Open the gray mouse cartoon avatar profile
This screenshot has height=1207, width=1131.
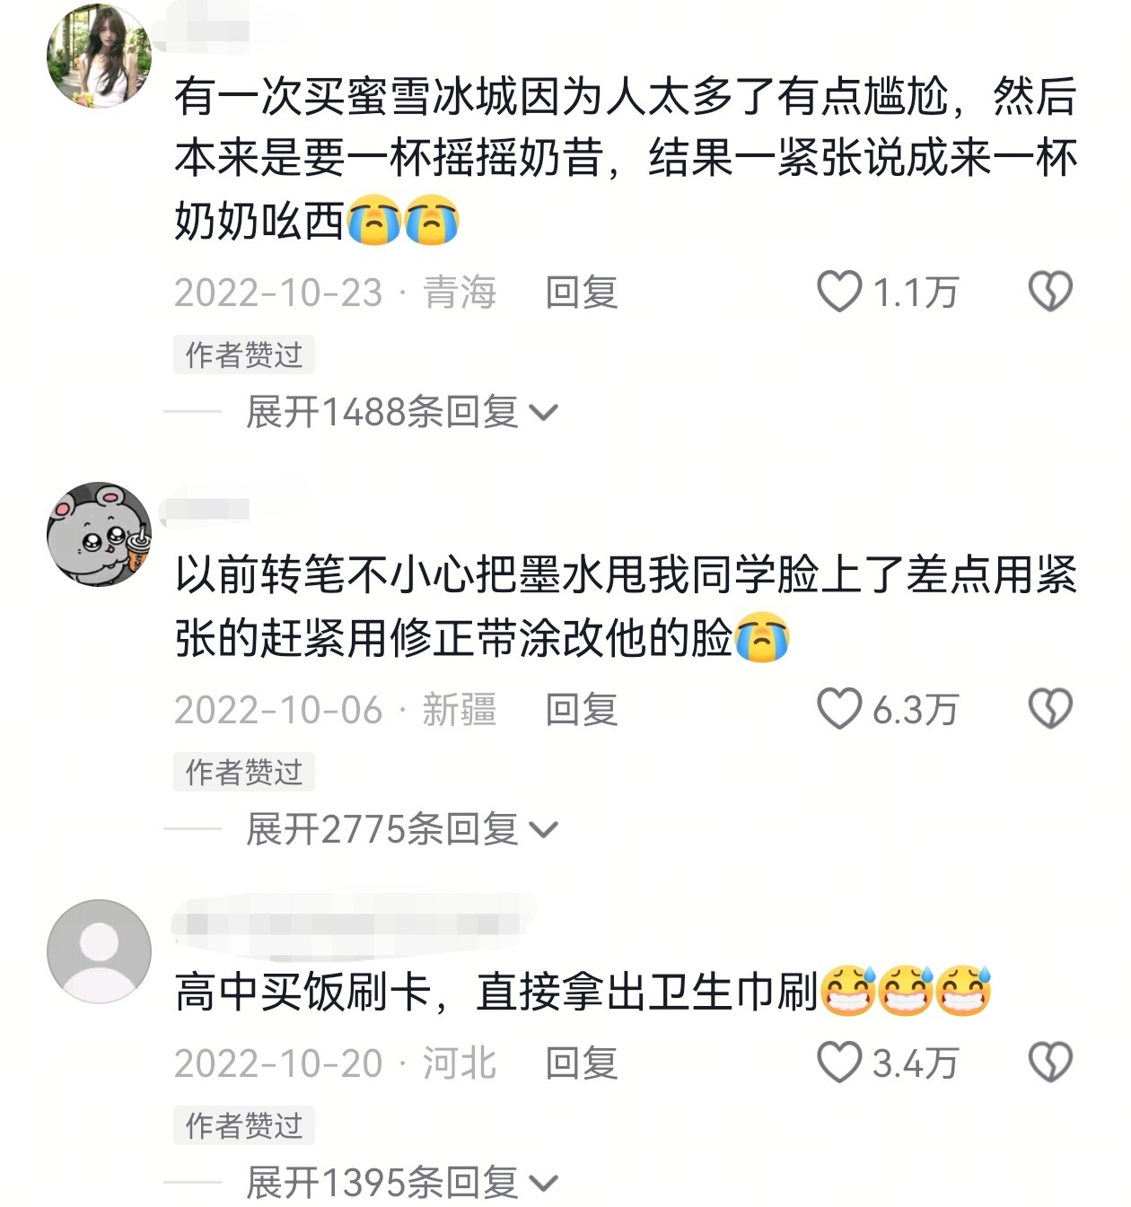pos(99,534)
